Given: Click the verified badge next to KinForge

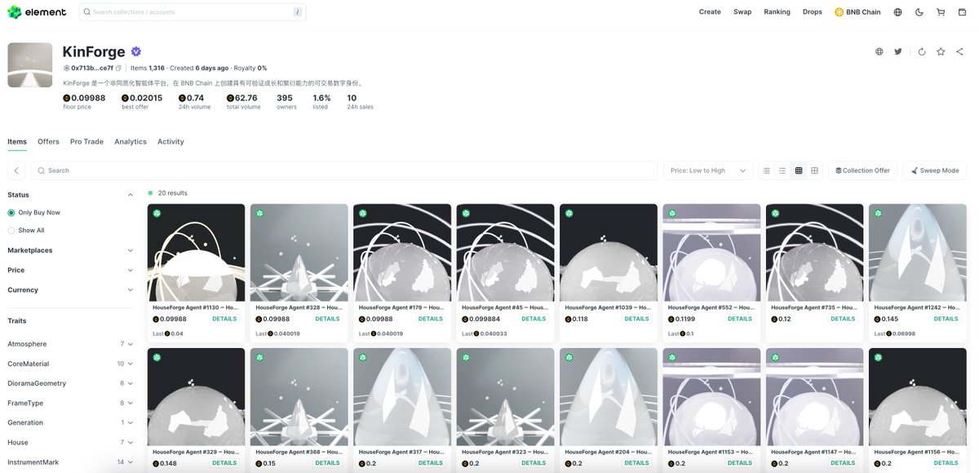Looking at the screenshot, I should coord(136,51).
